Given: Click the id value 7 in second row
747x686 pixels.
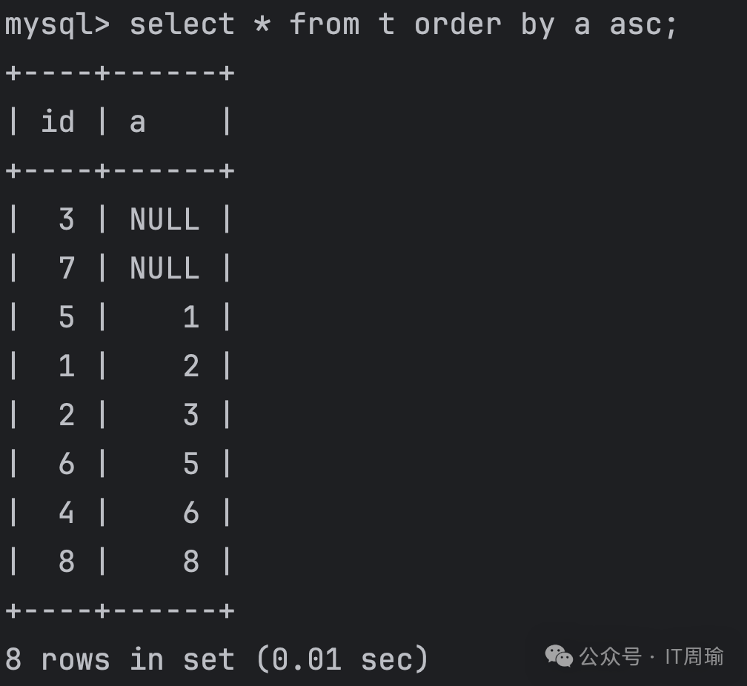Looking at the screenshot, I should tap(67, 267).
